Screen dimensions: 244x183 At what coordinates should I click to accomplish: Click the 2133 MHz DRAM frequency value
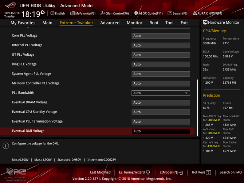(229, 69)
